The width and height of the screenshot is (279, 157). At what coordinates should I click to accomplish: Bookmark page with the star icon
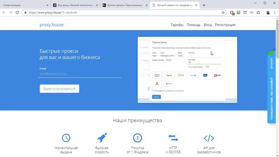click(223, 13)
